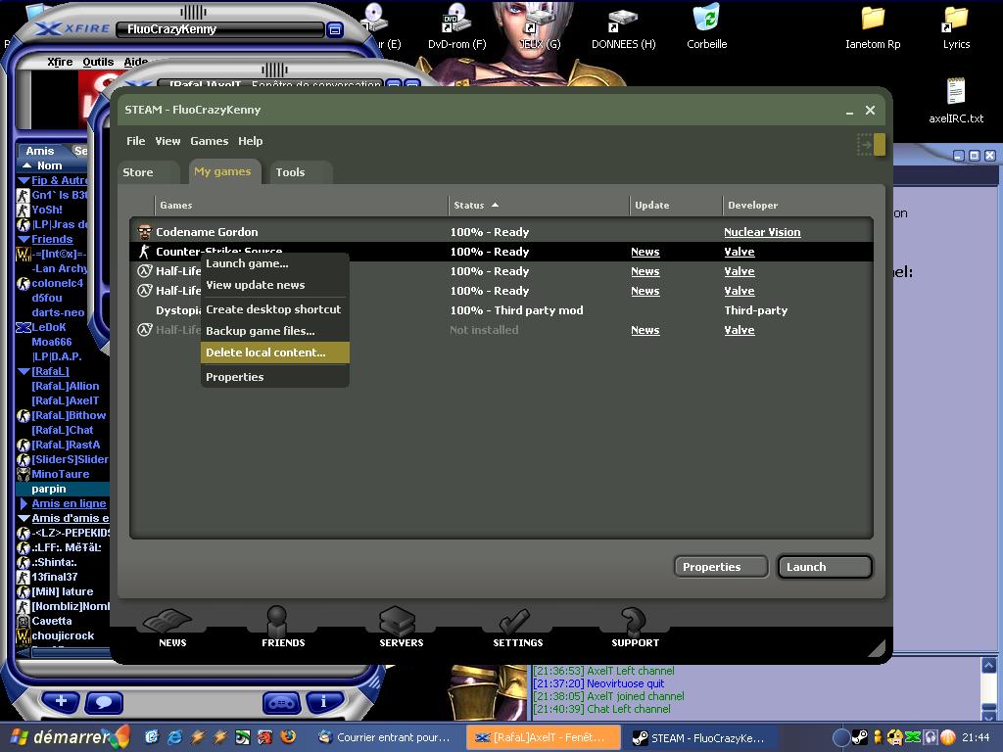Open the File menu in Steam
Screen dimensions: 1003x752
pos(135,141)
